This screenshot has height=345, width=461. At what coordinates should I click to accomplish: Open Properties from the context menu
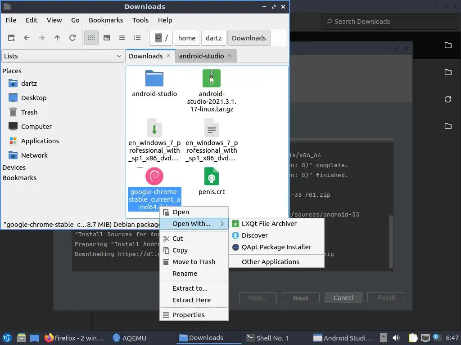[x=194, y=315]
